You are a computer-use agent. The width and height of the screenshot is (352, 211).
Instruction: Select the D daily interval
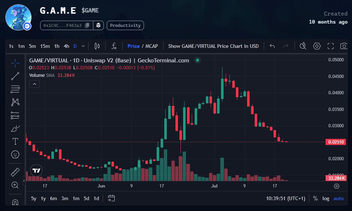pyautogui.click(x=75, y=46)
